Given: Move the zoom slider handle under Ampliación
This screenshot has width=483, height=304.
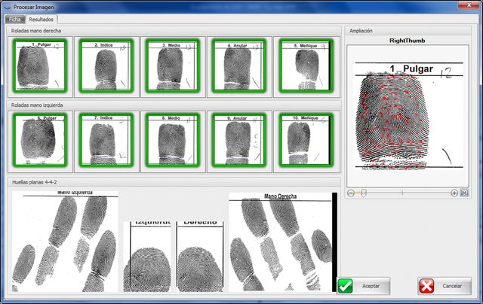Looking at the screenshot, I should pos(364,193).
